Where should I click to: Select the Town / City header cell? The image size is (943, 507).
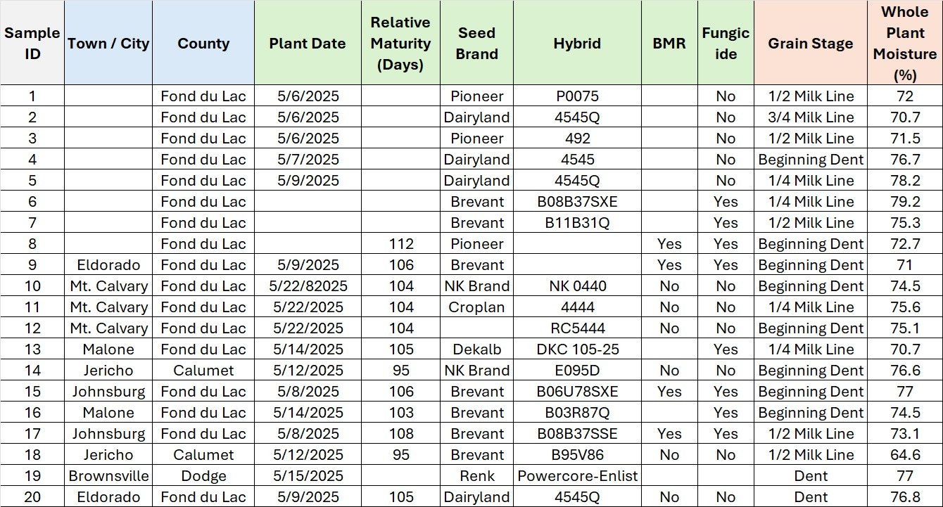point(108,44)
